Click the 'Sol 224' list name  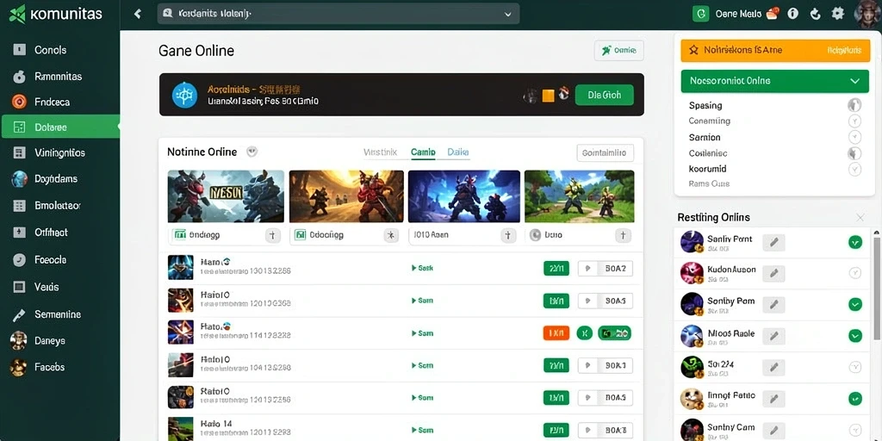click(x=721, y=363)
